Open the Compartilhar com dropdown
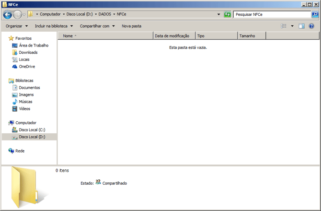The width and height of the screenshot is (321, 211). (x=97, y=26)
